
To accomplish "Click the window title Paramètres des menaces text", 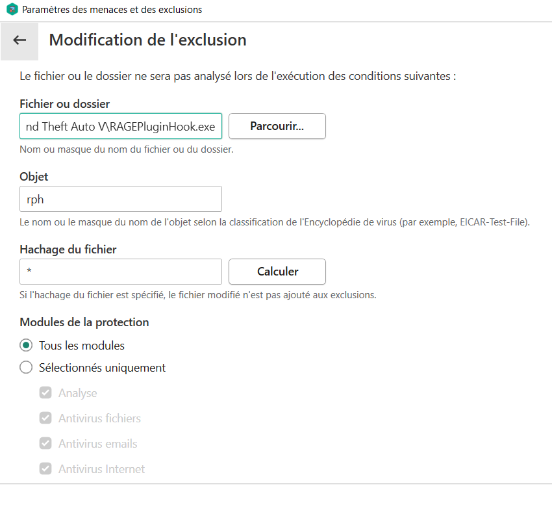I will click(x=112, y=10).
